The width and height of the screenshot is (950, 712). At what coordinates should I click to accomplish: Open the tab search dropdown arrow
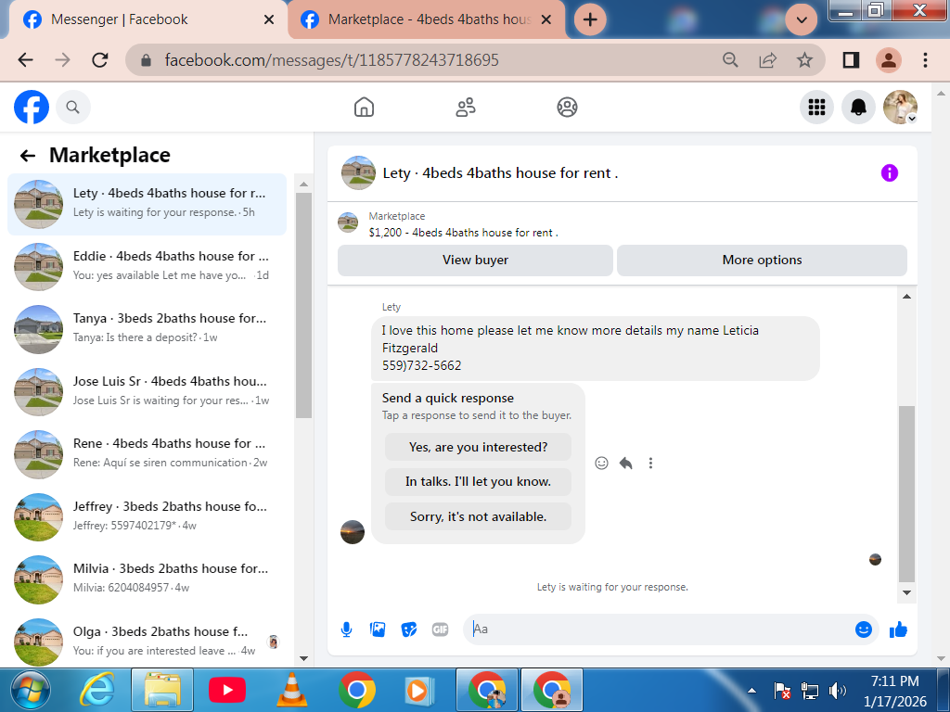(x=801, y=20)
